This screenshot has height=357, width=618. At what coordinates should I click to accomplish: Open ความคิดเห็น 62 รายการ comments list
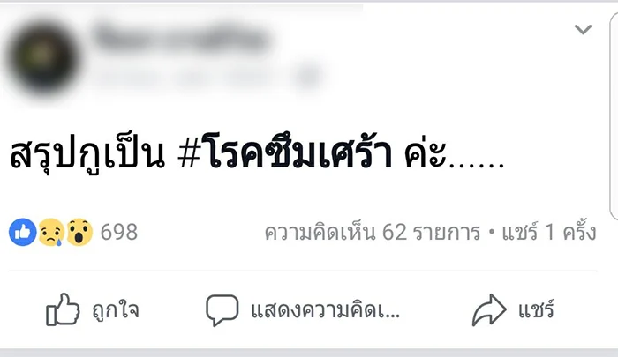pos(373,232)
